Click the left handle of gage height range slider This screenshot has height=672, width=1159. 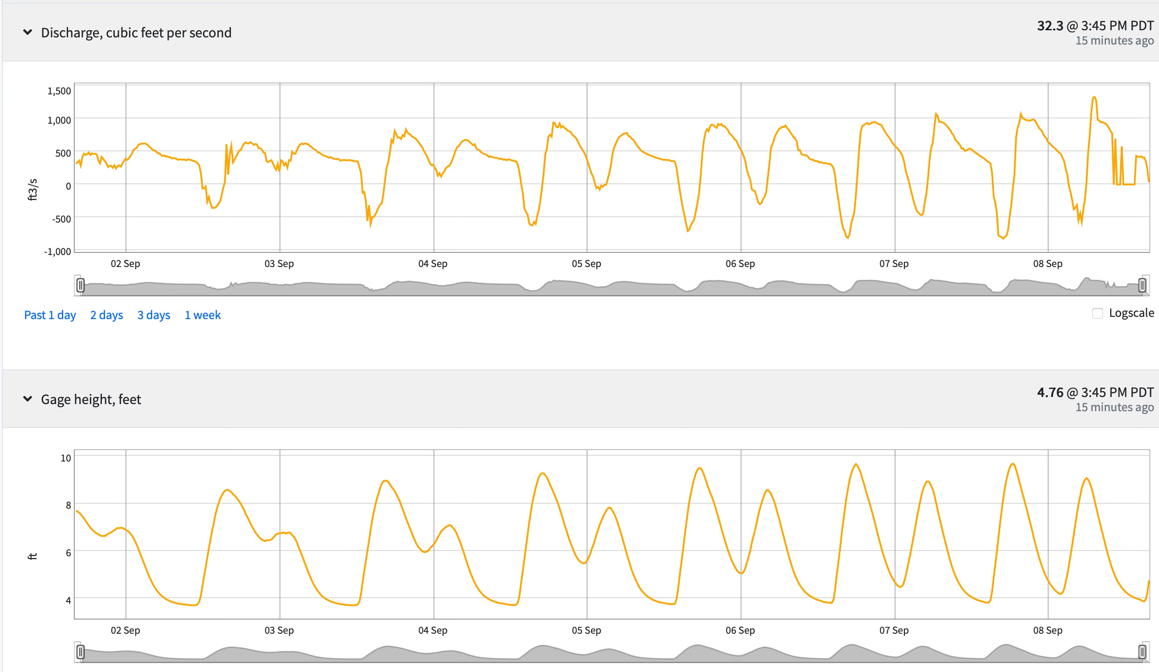[x=81, y=652]
